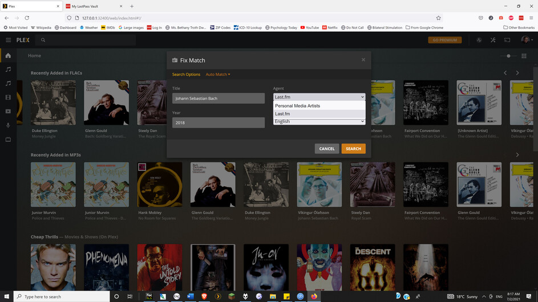
Task: Open Firefox from the taskbar
Action: point(314,296)
